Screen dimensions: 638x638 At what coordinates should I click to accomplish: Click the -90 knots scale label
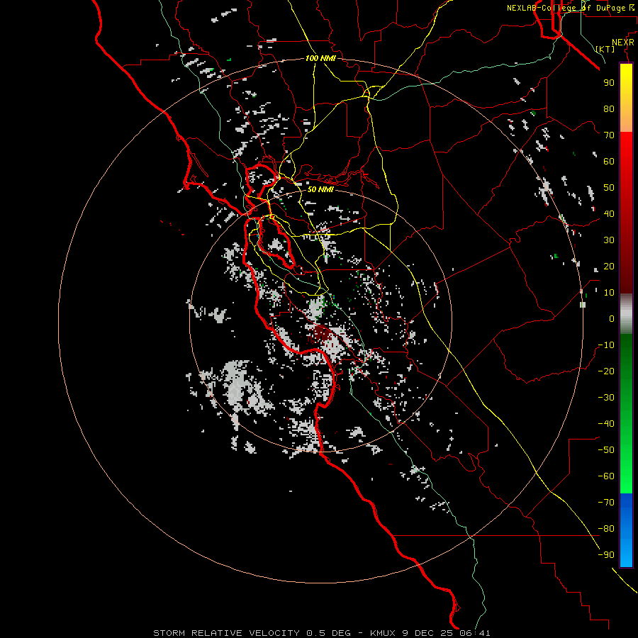coord(606,554)
